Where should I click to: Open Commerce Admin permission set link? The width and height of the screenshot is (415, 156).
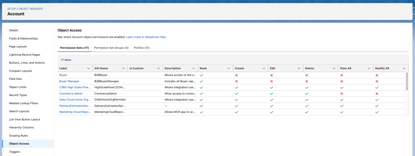(71, 93)
